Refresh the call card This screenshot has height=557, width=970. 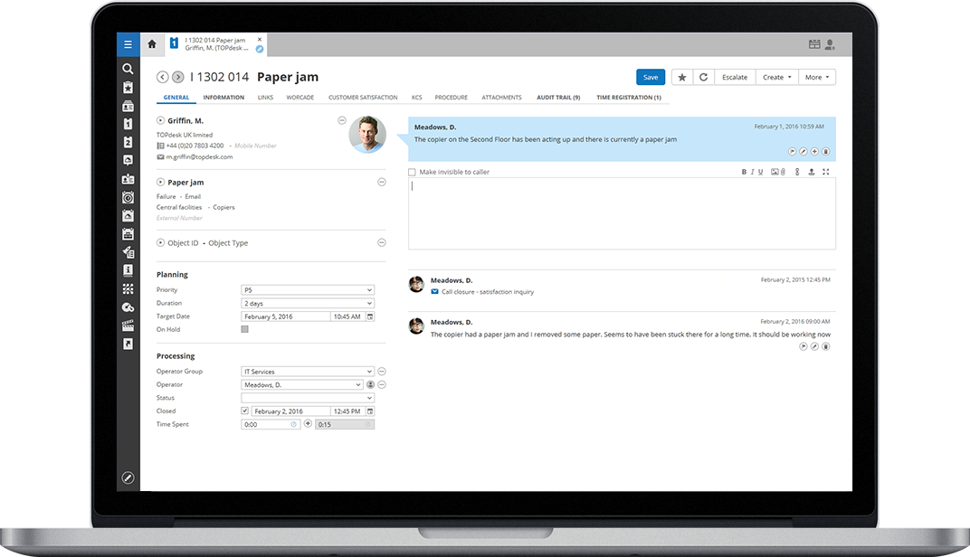pyautogui.click(x=703, y=77)
